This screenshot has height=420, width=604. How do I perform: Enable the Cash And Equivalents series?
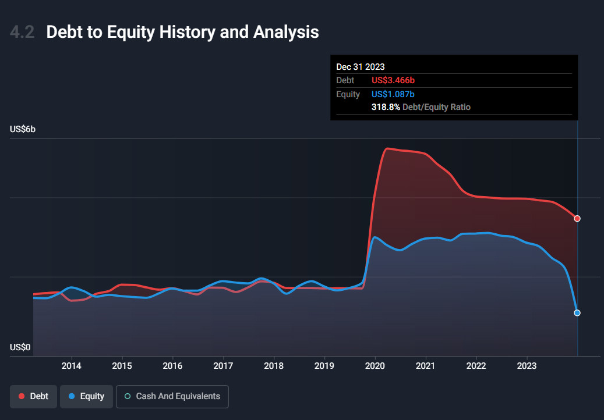[x=172, y=396]
